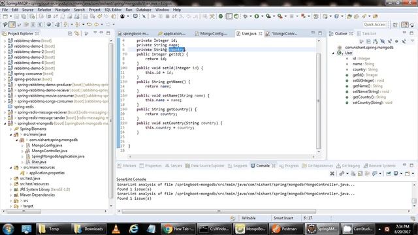Click the Link with Editor icon
418x235 pixels.
coord(77,33)
